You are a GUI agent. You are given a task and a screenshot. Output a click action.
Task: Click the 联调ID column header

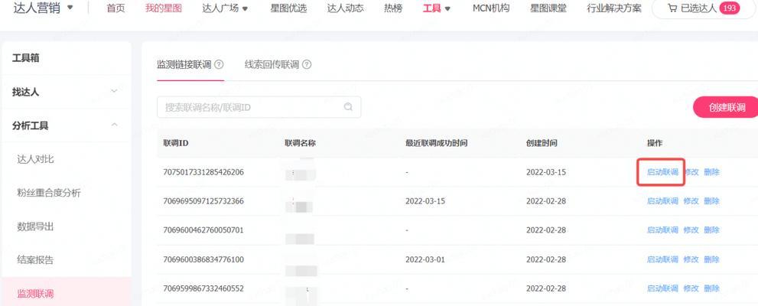click(176, 143)
